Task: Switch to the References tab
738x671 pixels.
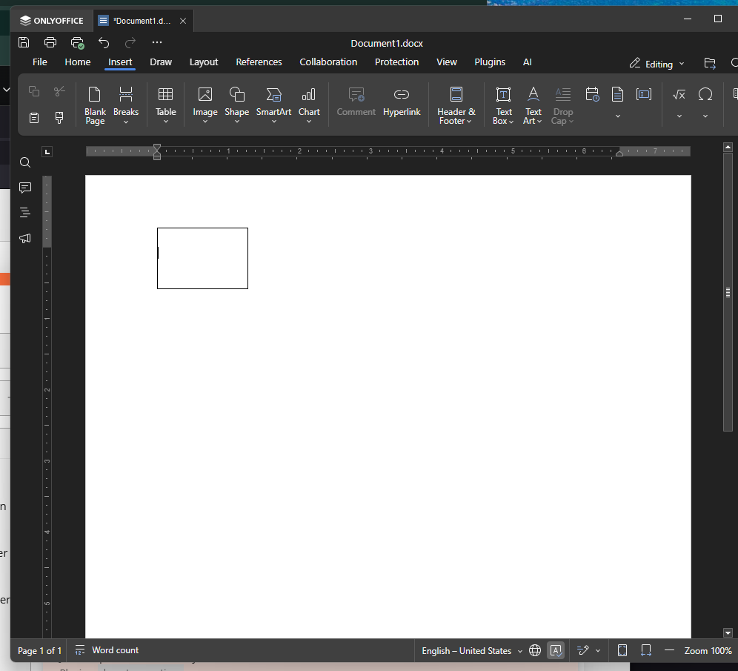Action: (259, 62)
